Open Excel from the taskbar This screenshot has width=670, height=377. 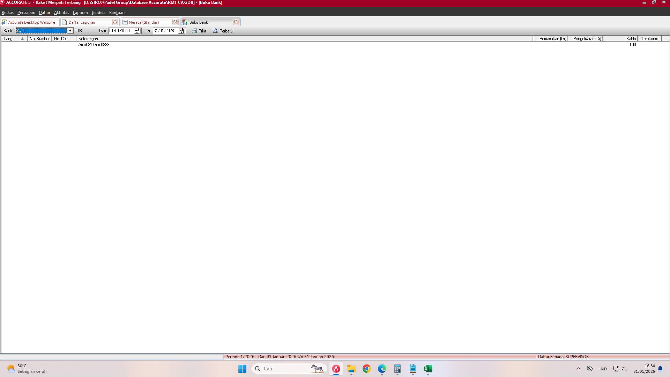(428, 369)
